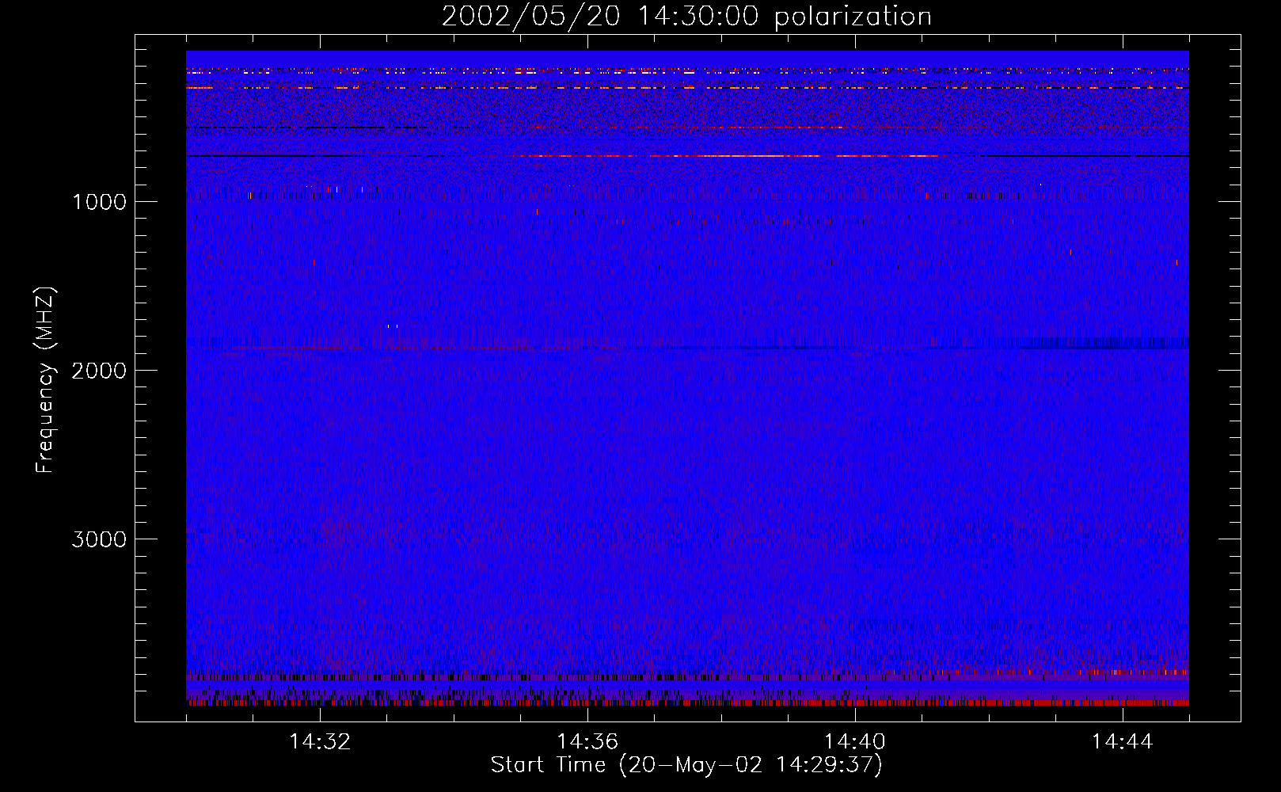The image size is (1281, 792).
Task: Click the plot title '2002/05/20 14:30:00 polarization'
Action: click(686, 17)
